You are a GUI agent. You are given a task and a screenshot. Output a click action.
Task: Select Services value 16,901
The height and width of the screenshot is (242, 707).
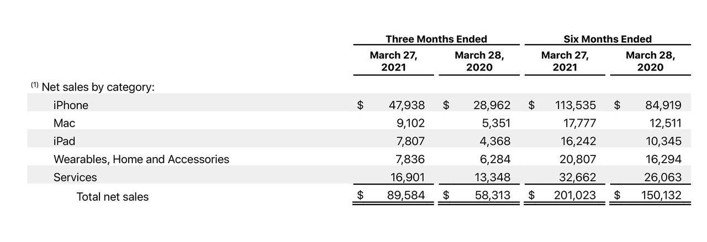[x=408, y=178]
